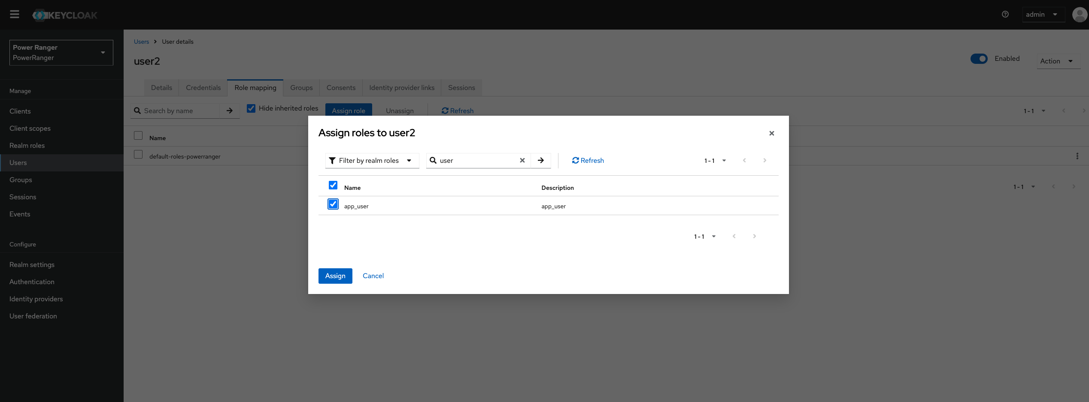
Task: Go to next page at dialog bottom
Action: click(754, 236)
